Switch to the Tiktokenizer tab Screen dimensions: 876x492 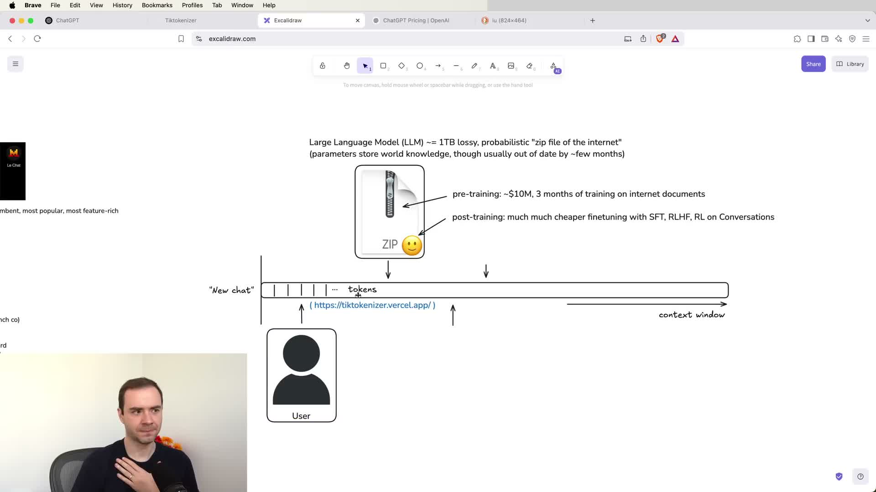(181, 20)
